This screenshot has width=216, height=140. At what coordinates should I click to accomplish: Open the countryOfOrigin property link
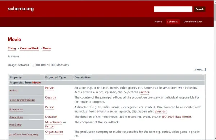click(x=22, y=100)
